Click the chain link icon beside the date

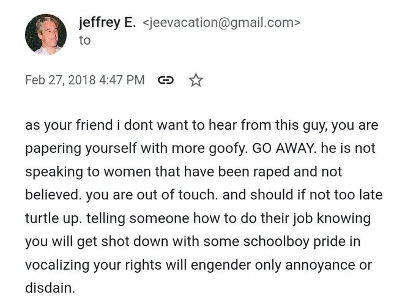(165, 80)
